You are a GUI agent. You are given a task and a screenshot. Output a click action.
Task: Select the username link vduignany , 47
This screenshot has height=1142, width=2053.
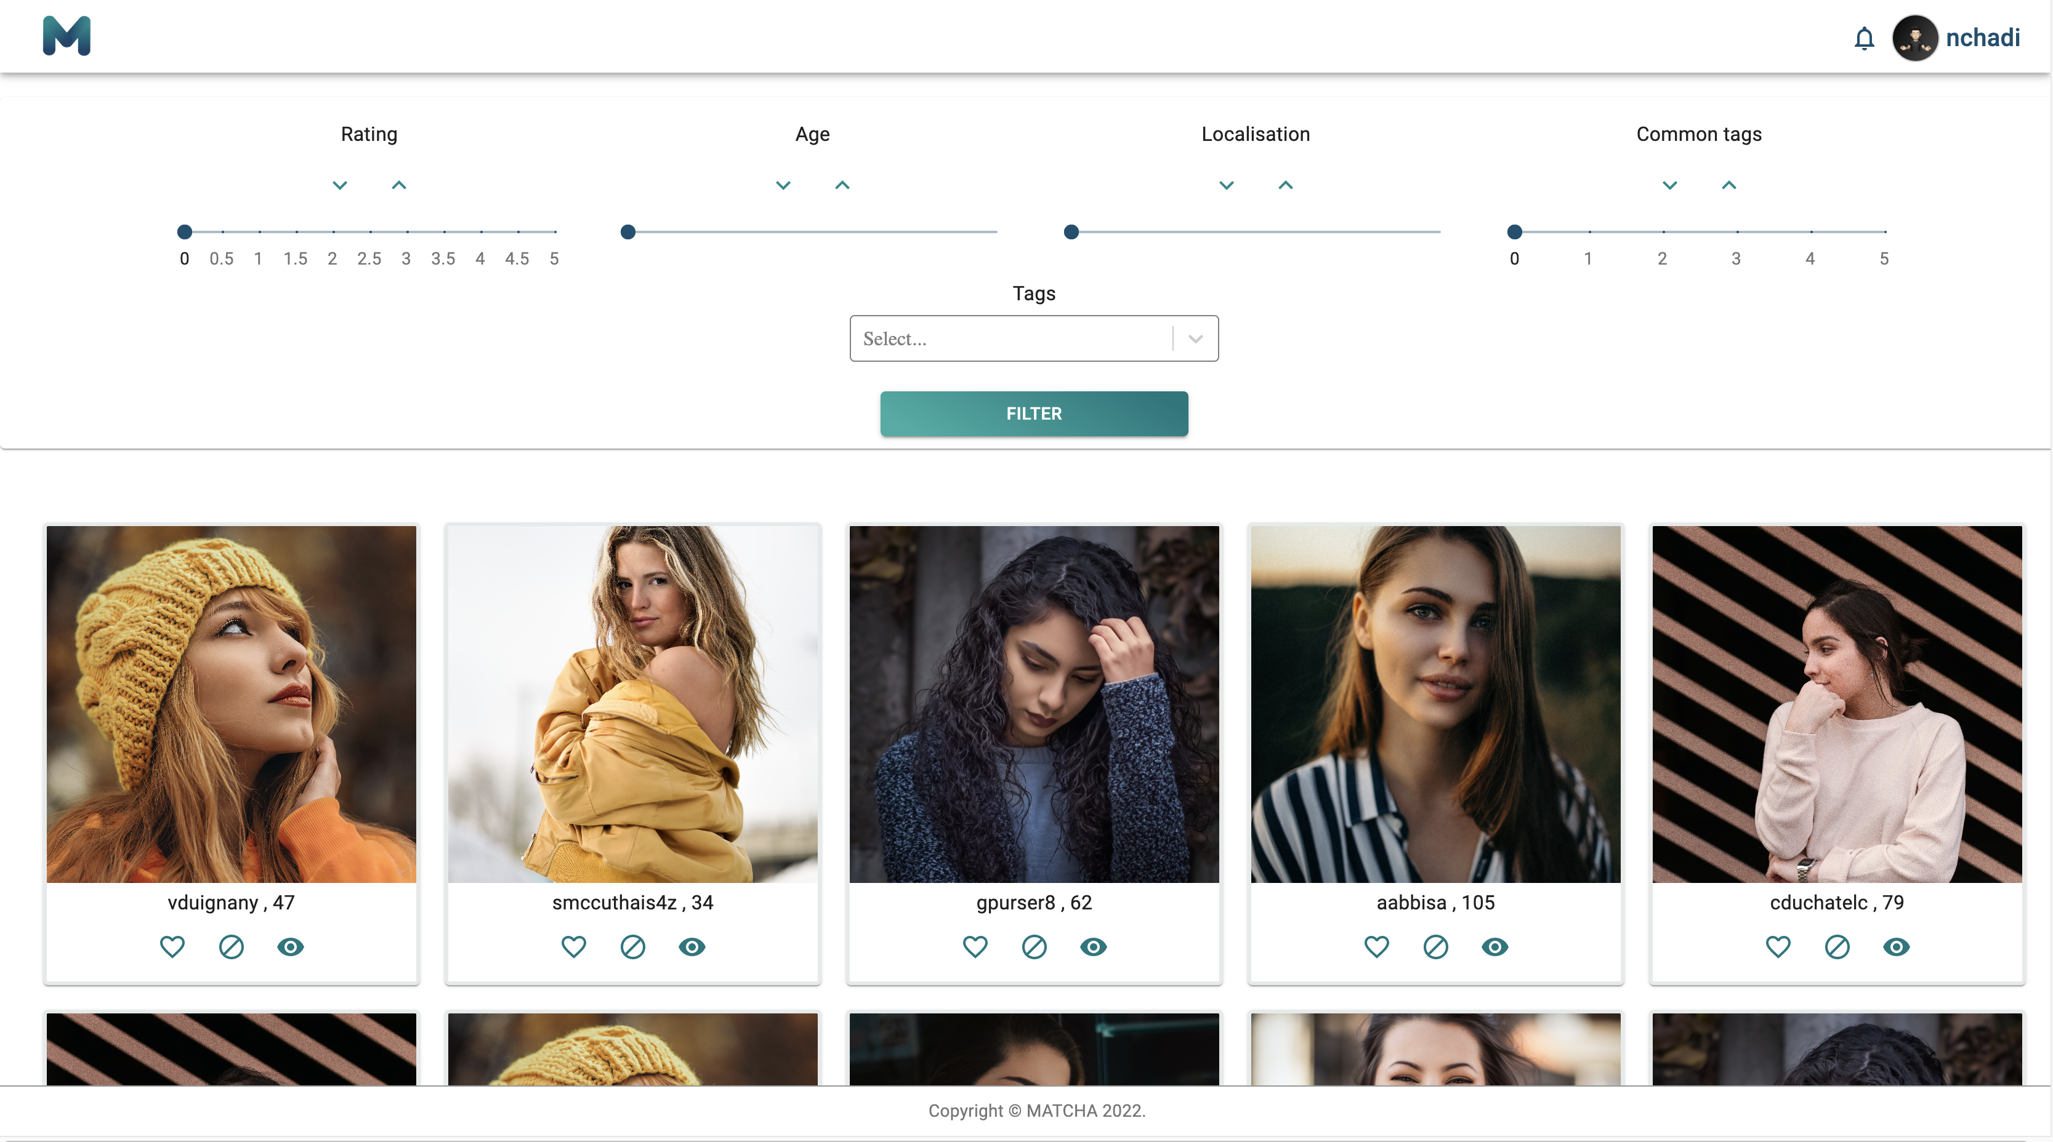[x=230, y=902]
